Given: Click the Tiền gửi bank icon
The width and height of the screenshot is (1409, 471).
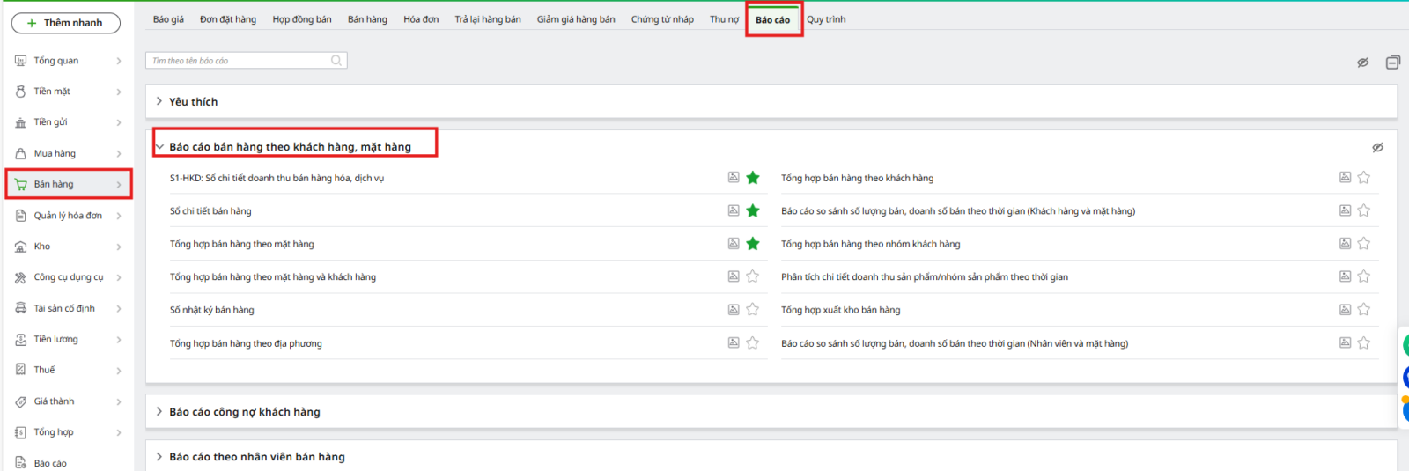Looking at the screenshot, I should pyautogui.click(x=20, y=122).
